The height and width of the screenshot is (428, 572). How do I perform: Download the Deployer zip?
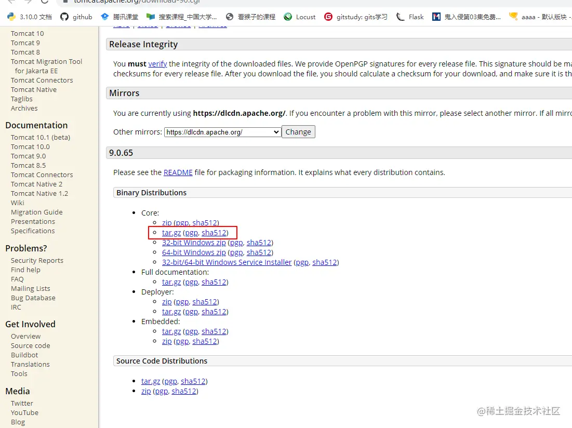tap(167, 301)
